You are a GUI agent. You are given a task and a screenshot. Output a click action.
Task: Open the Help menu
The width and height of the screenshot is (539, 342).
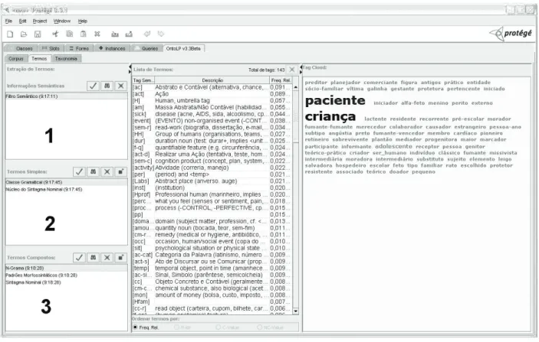click(83, 21)
